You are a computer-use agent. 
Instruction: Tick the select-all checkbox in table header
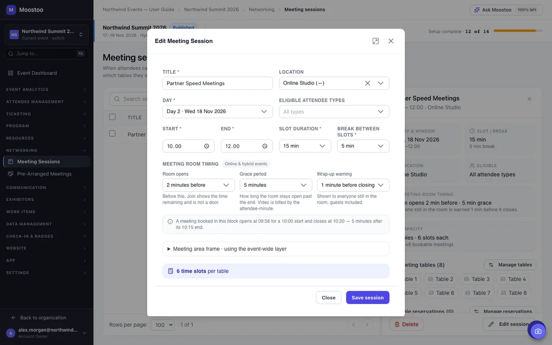click(x=112, y=117)
